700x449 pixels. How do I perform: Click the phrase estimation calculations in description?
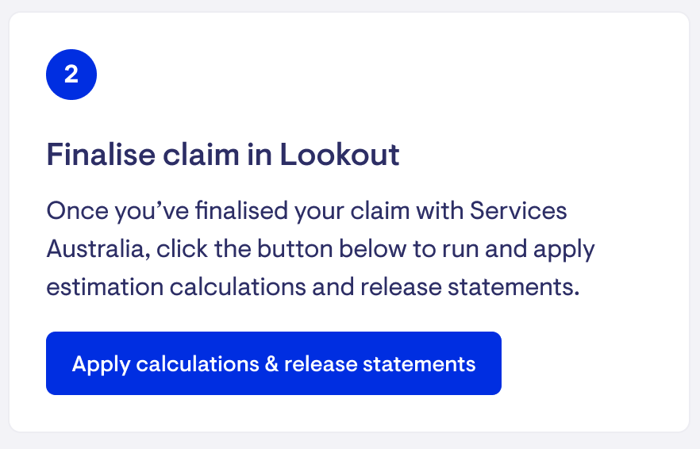175,286
